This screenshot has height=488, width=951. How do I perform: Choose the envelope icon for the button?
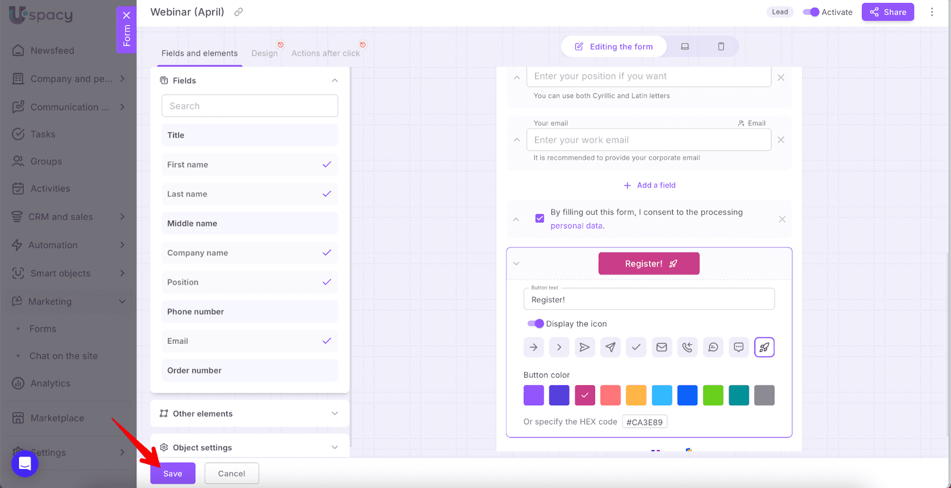[x=662, y=347]
